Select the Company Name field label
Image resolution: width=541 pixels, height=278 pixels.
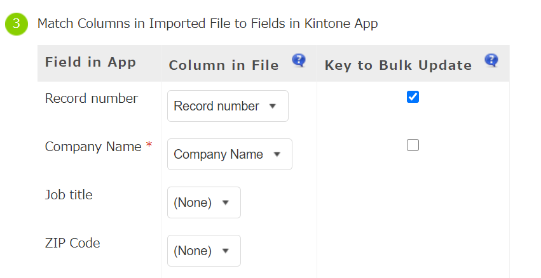pyautogui.click(x=93, y=147)
